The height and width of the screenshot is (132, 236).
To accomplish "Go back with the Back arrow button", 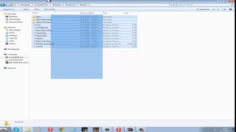I will tap(3, 5).
